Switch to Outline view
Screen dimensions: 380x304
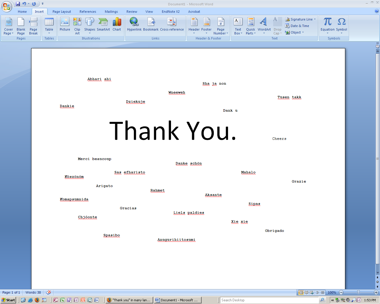point(317,292)
